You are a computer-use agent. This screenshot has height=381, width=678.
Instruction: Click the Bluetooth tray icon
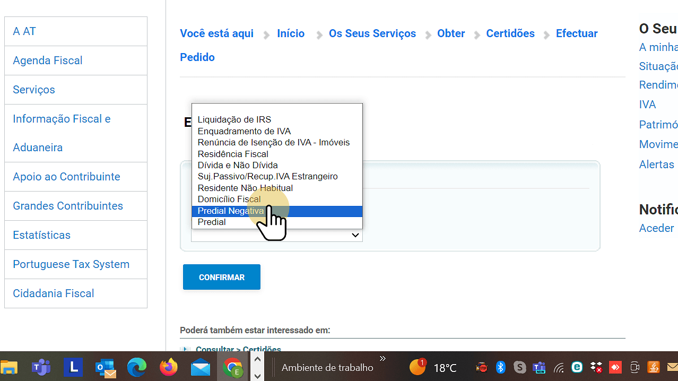pos(500,367)
